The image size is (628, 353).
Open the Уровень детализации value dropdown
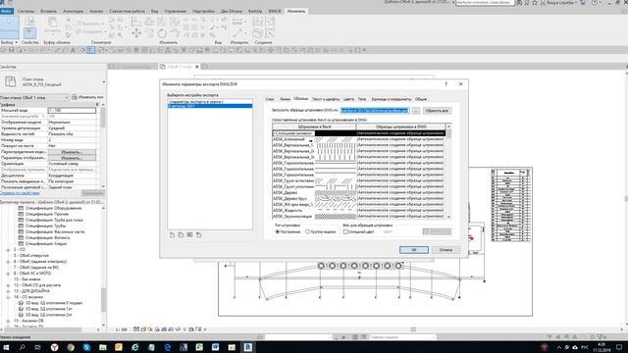tap(72, 128)
